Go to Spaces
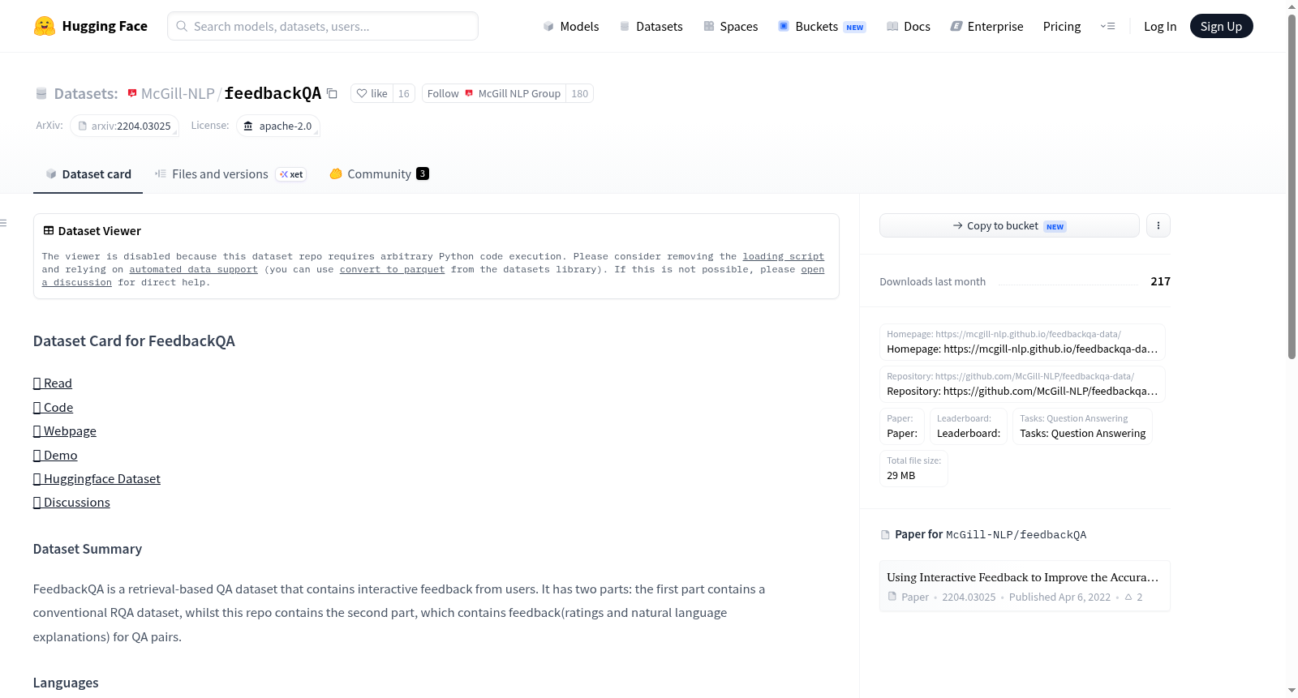Viewport: 1298px width, 698px height. point(731,26)
